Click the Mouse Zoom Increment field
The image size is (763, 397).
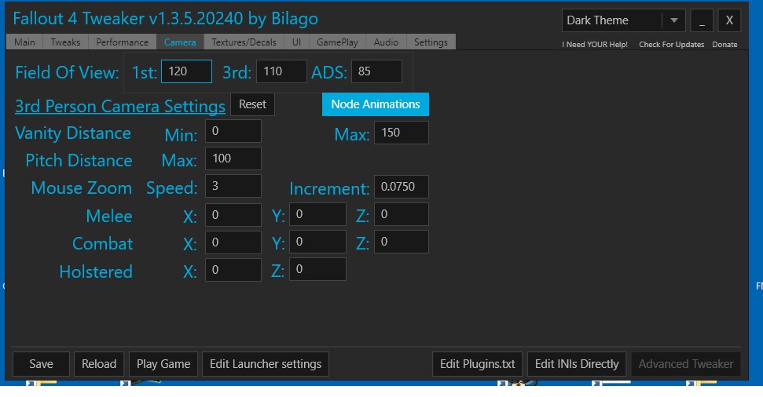coord(402,188)
